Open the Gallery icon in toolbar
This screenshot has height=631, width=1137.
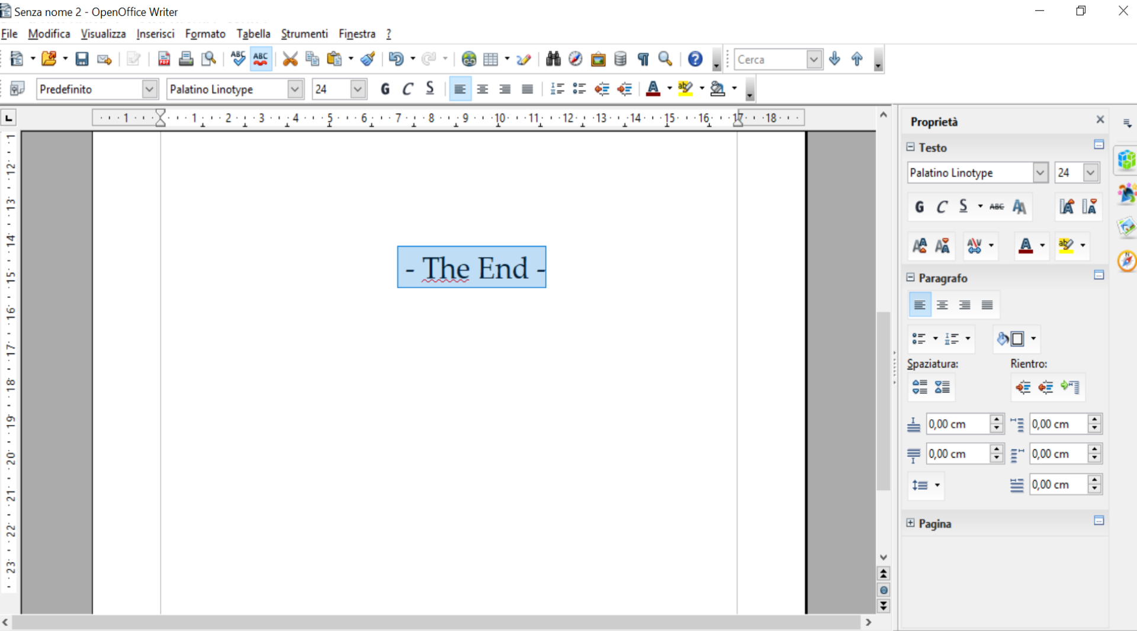[598, 59]
